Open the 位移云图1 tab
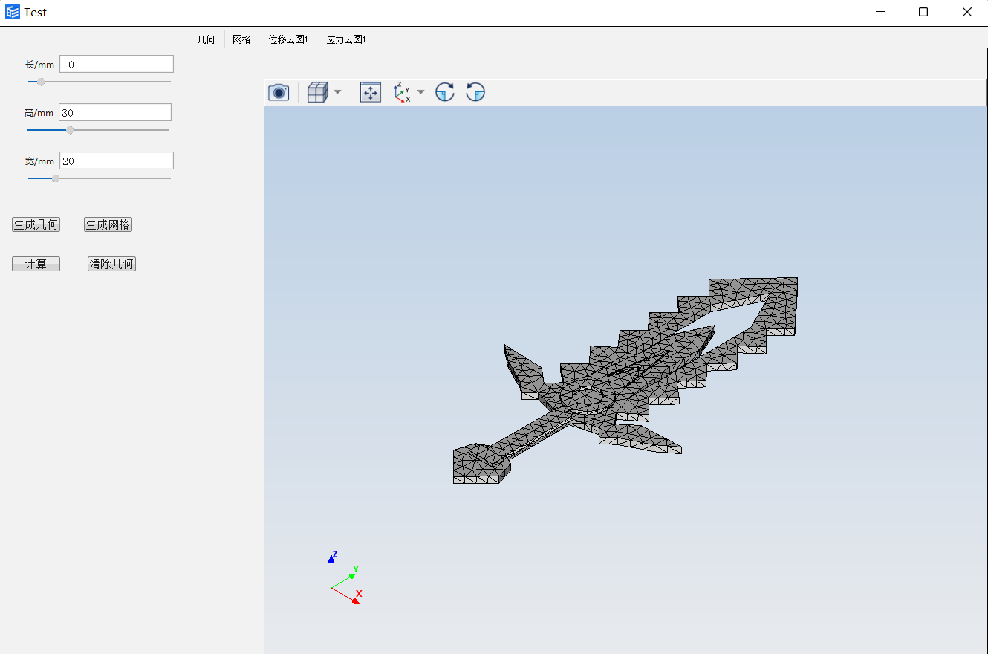Image resolution: width=988 pixels, height=654 pixels. 288,39
